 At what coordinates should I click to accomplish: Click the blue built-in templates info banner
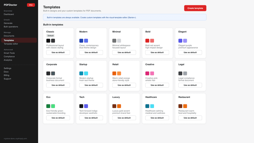(125, 17)
